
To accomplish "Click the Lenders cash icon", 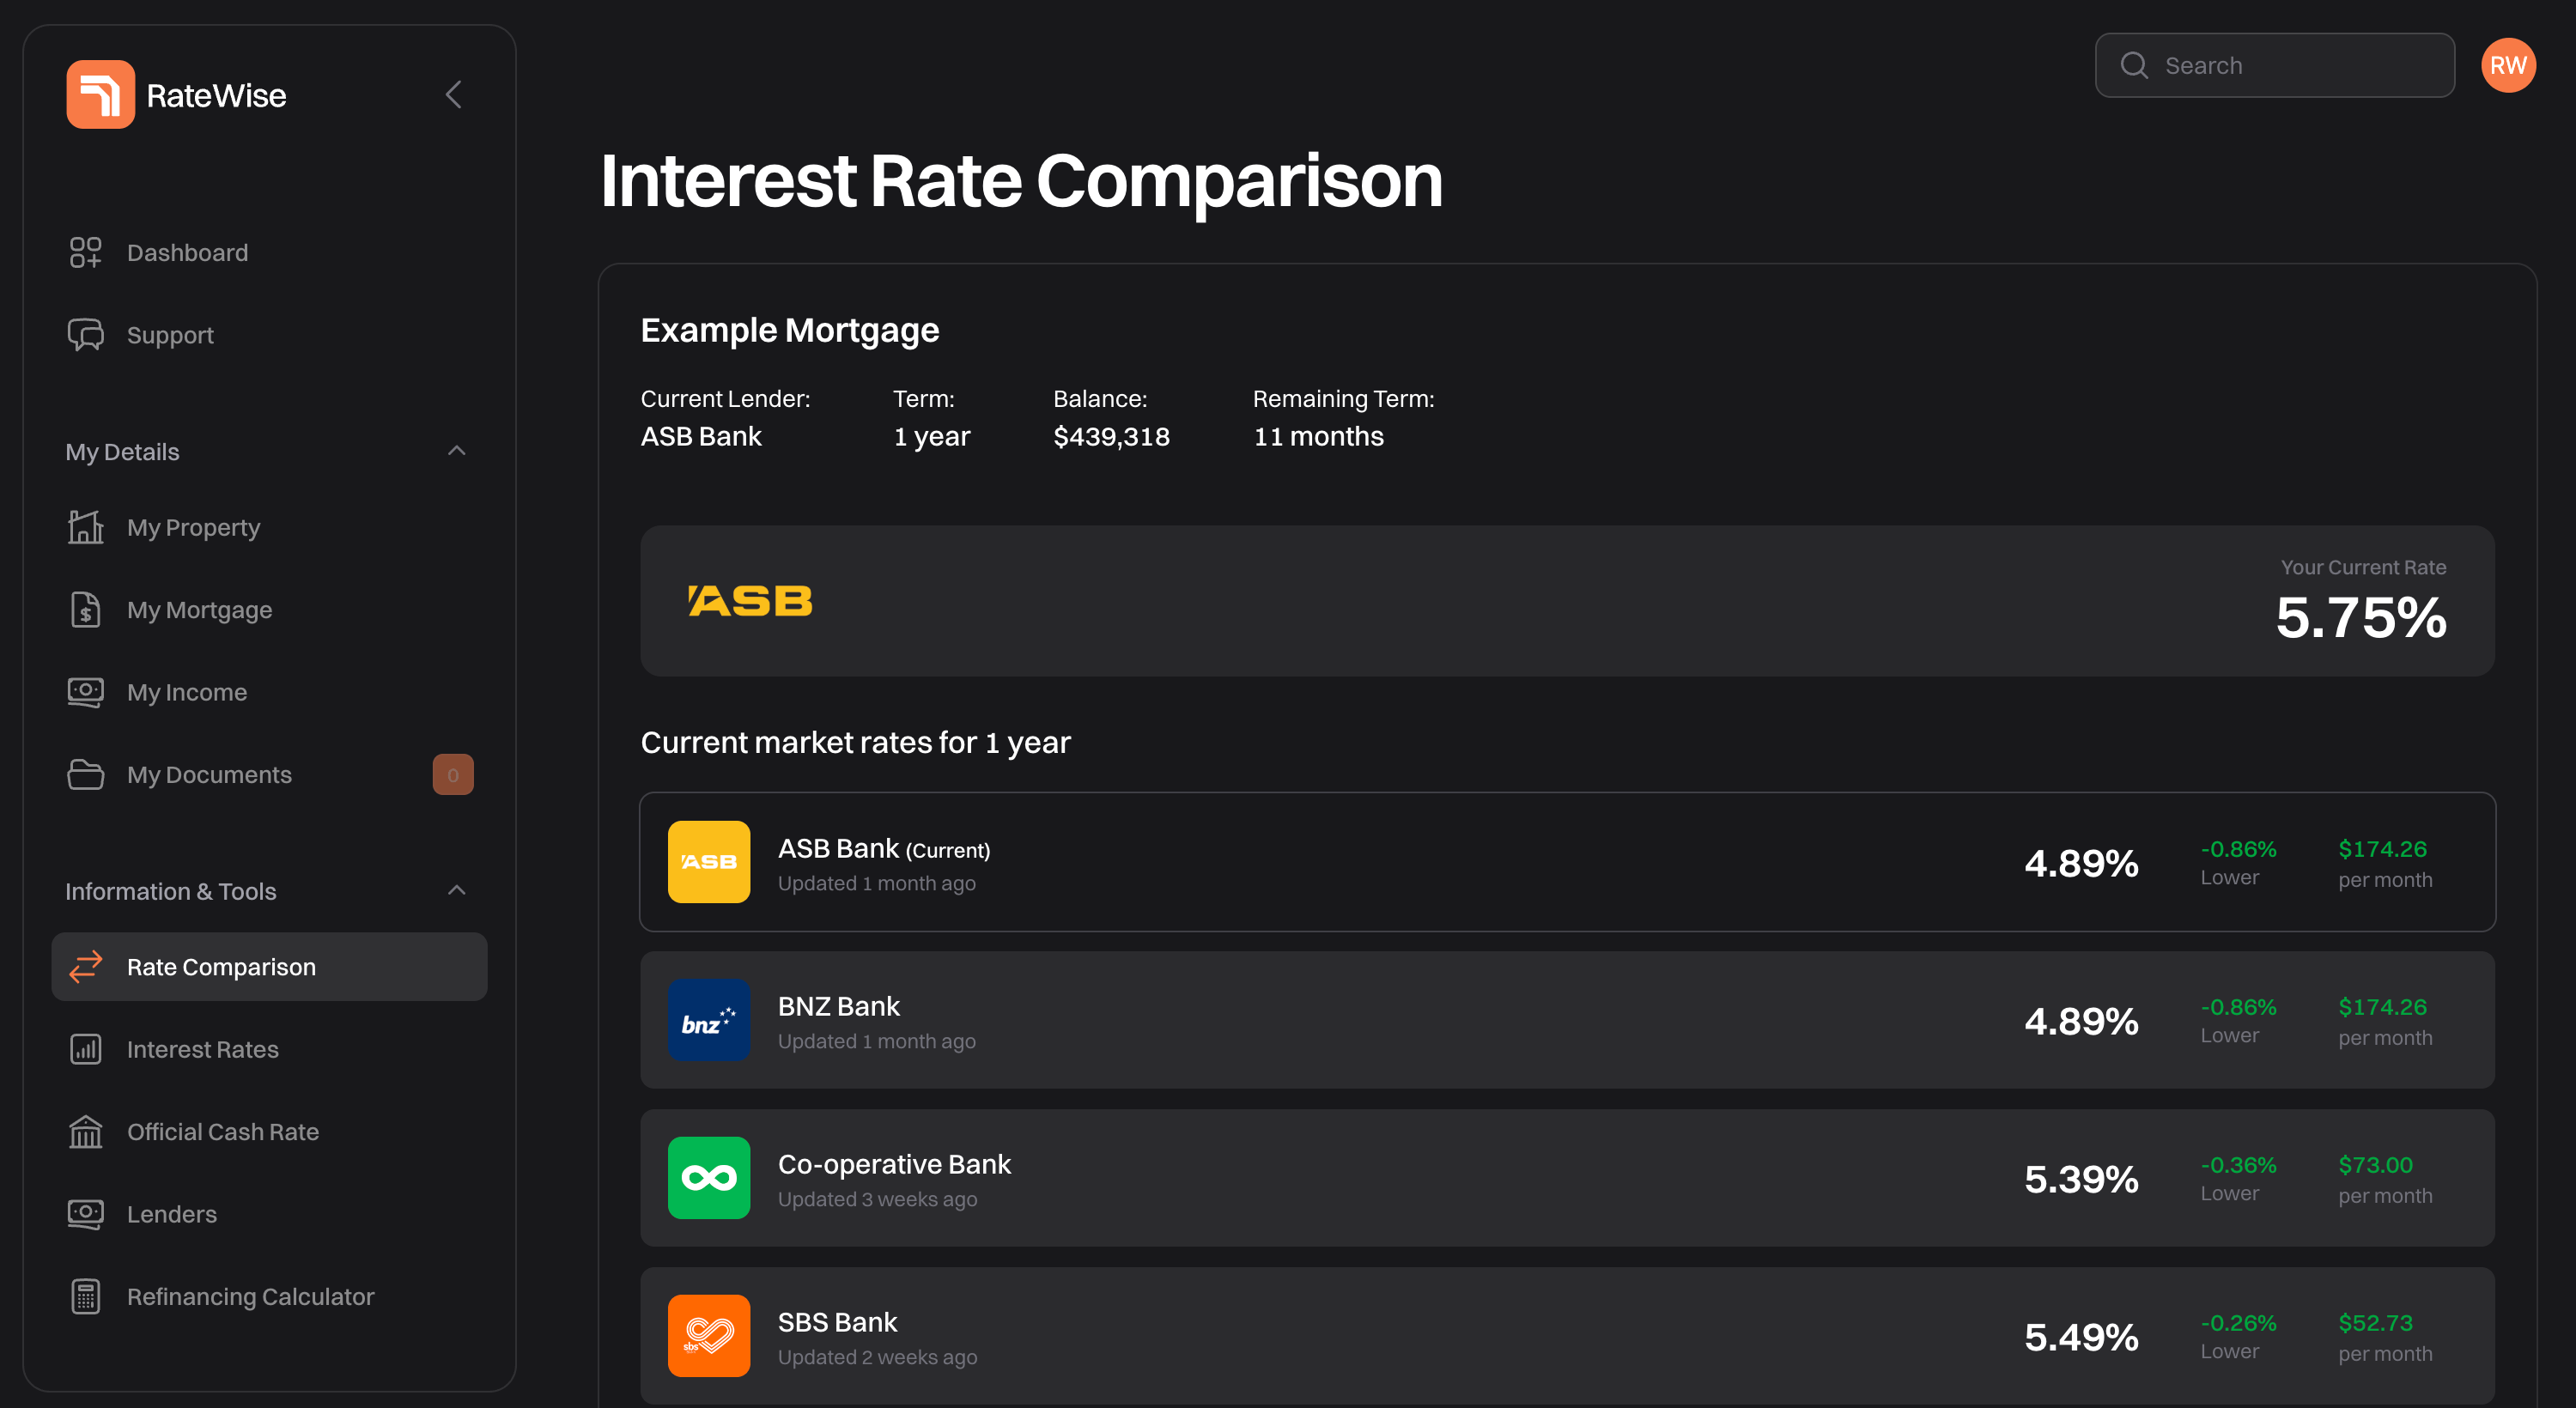I will click(x=85, y=1214).
